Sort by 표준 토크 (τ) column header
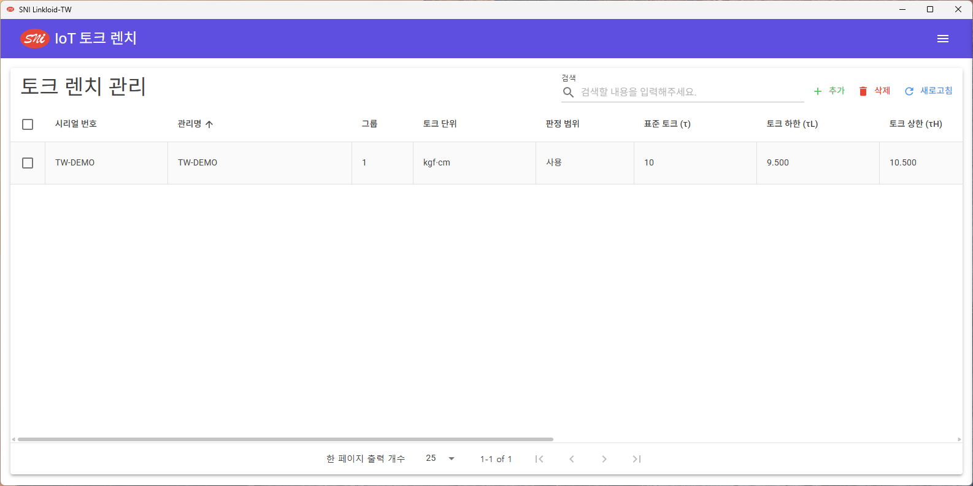The image size is (973, 486). pyautogui.click(x=667, y=124)
